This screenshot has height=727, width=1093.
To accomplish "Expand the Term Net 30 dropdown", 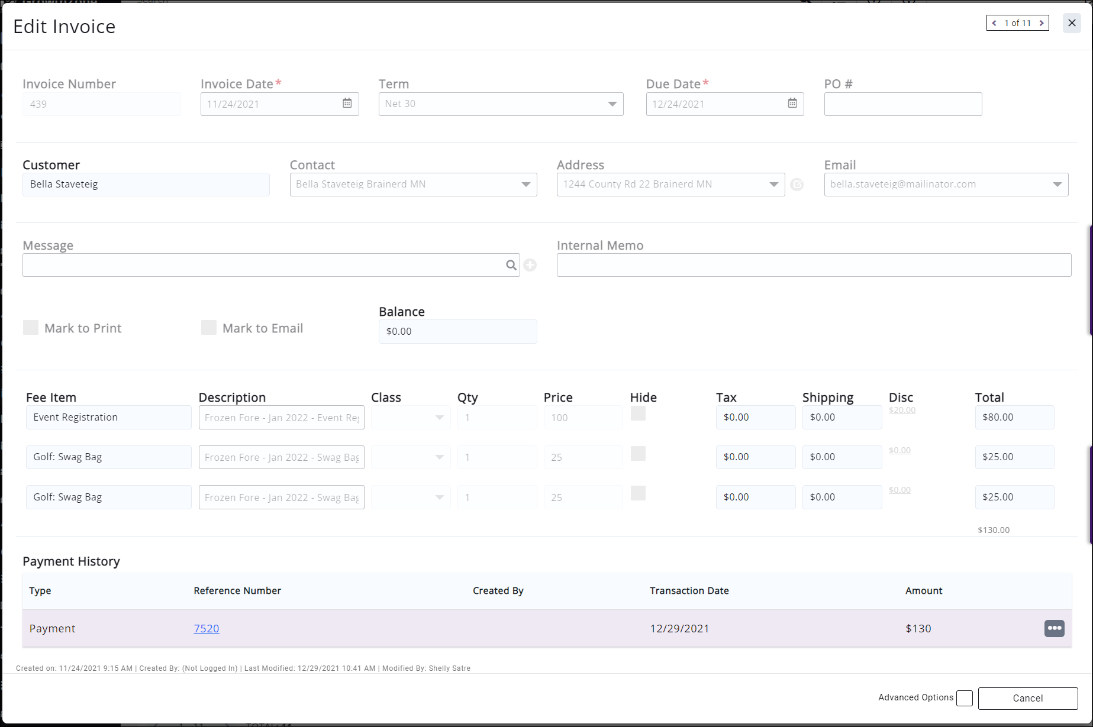I will pyautogui.click(x=612, y=104).
